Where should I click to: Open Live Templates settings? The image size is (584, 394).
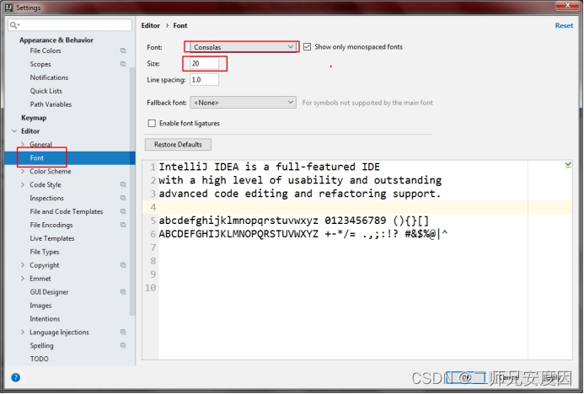point(52,238)
